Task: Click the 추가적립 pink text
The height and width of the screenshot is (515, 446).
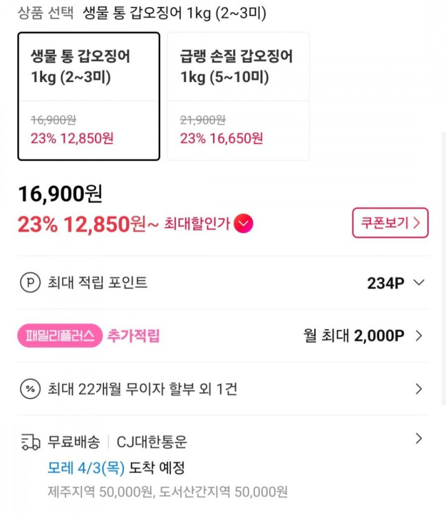Action: coord(134,336)
